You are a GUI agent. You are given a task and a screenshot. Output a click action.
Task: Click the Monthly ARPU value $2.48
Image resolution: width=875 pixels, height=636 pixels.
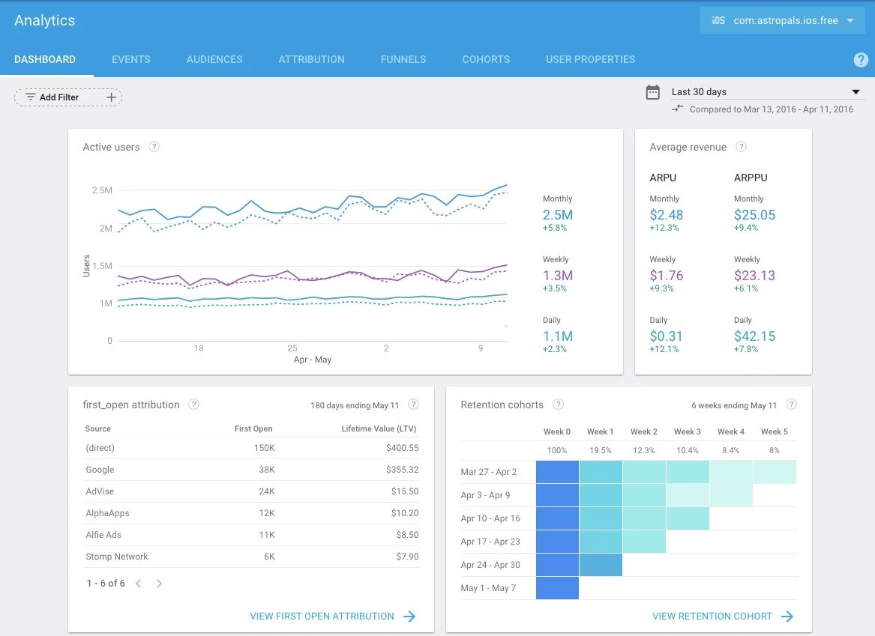pyautogui.click(x=667, y=214)
